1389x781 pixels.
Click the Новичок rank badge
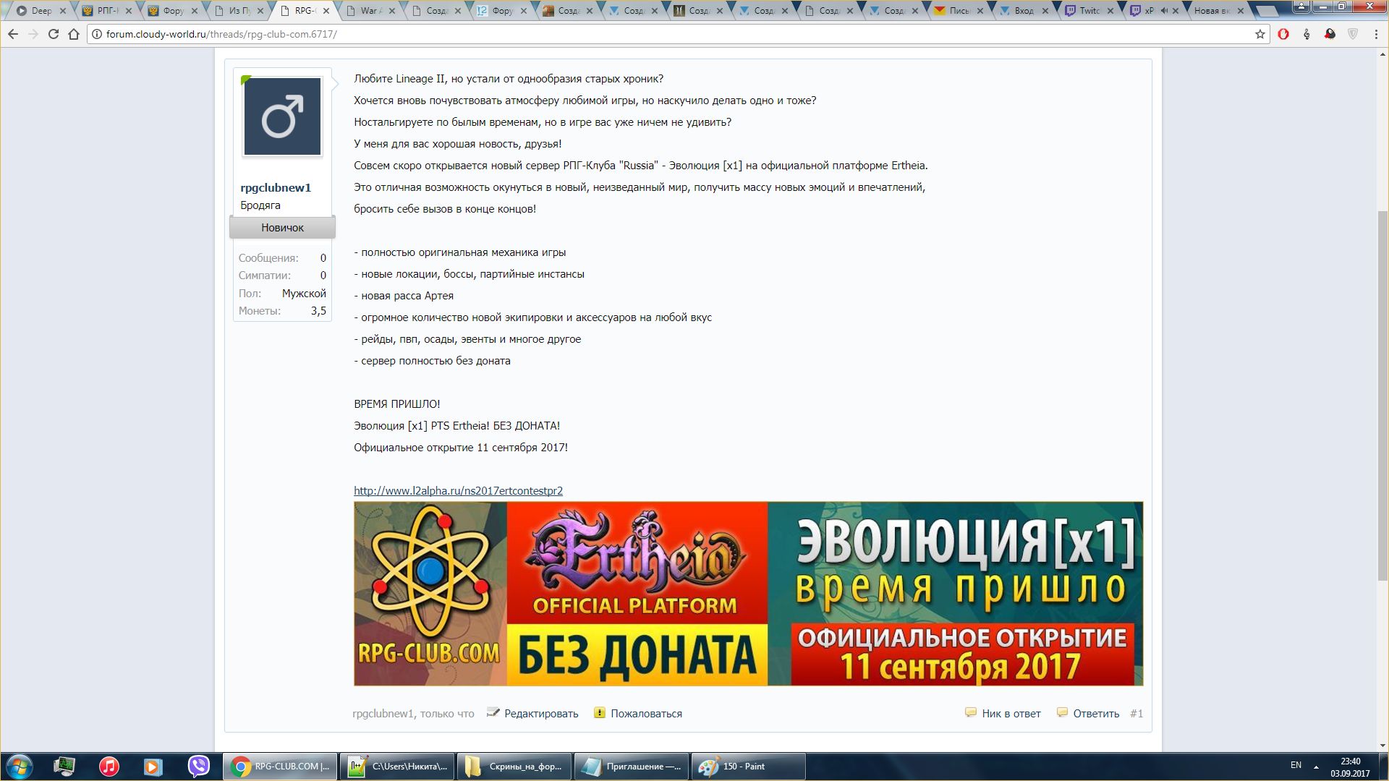coord(282,227)
